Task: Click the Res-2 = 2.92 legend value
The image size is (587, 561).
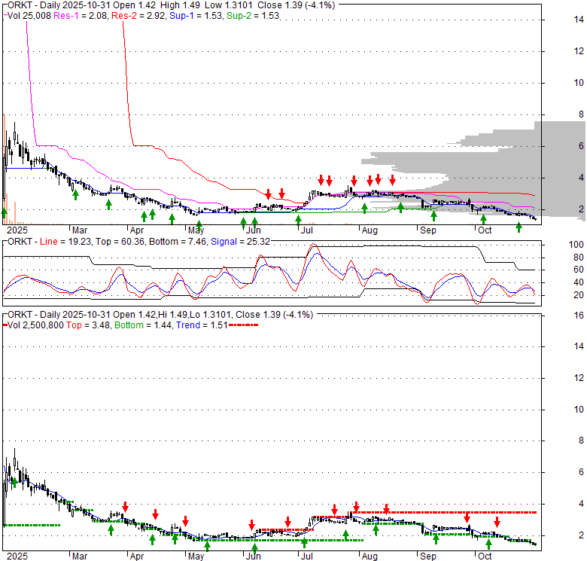Action: [138, 16]
